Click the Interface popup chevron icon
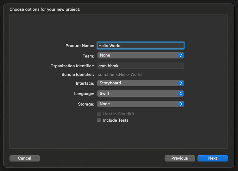 (x=181, y=83)
